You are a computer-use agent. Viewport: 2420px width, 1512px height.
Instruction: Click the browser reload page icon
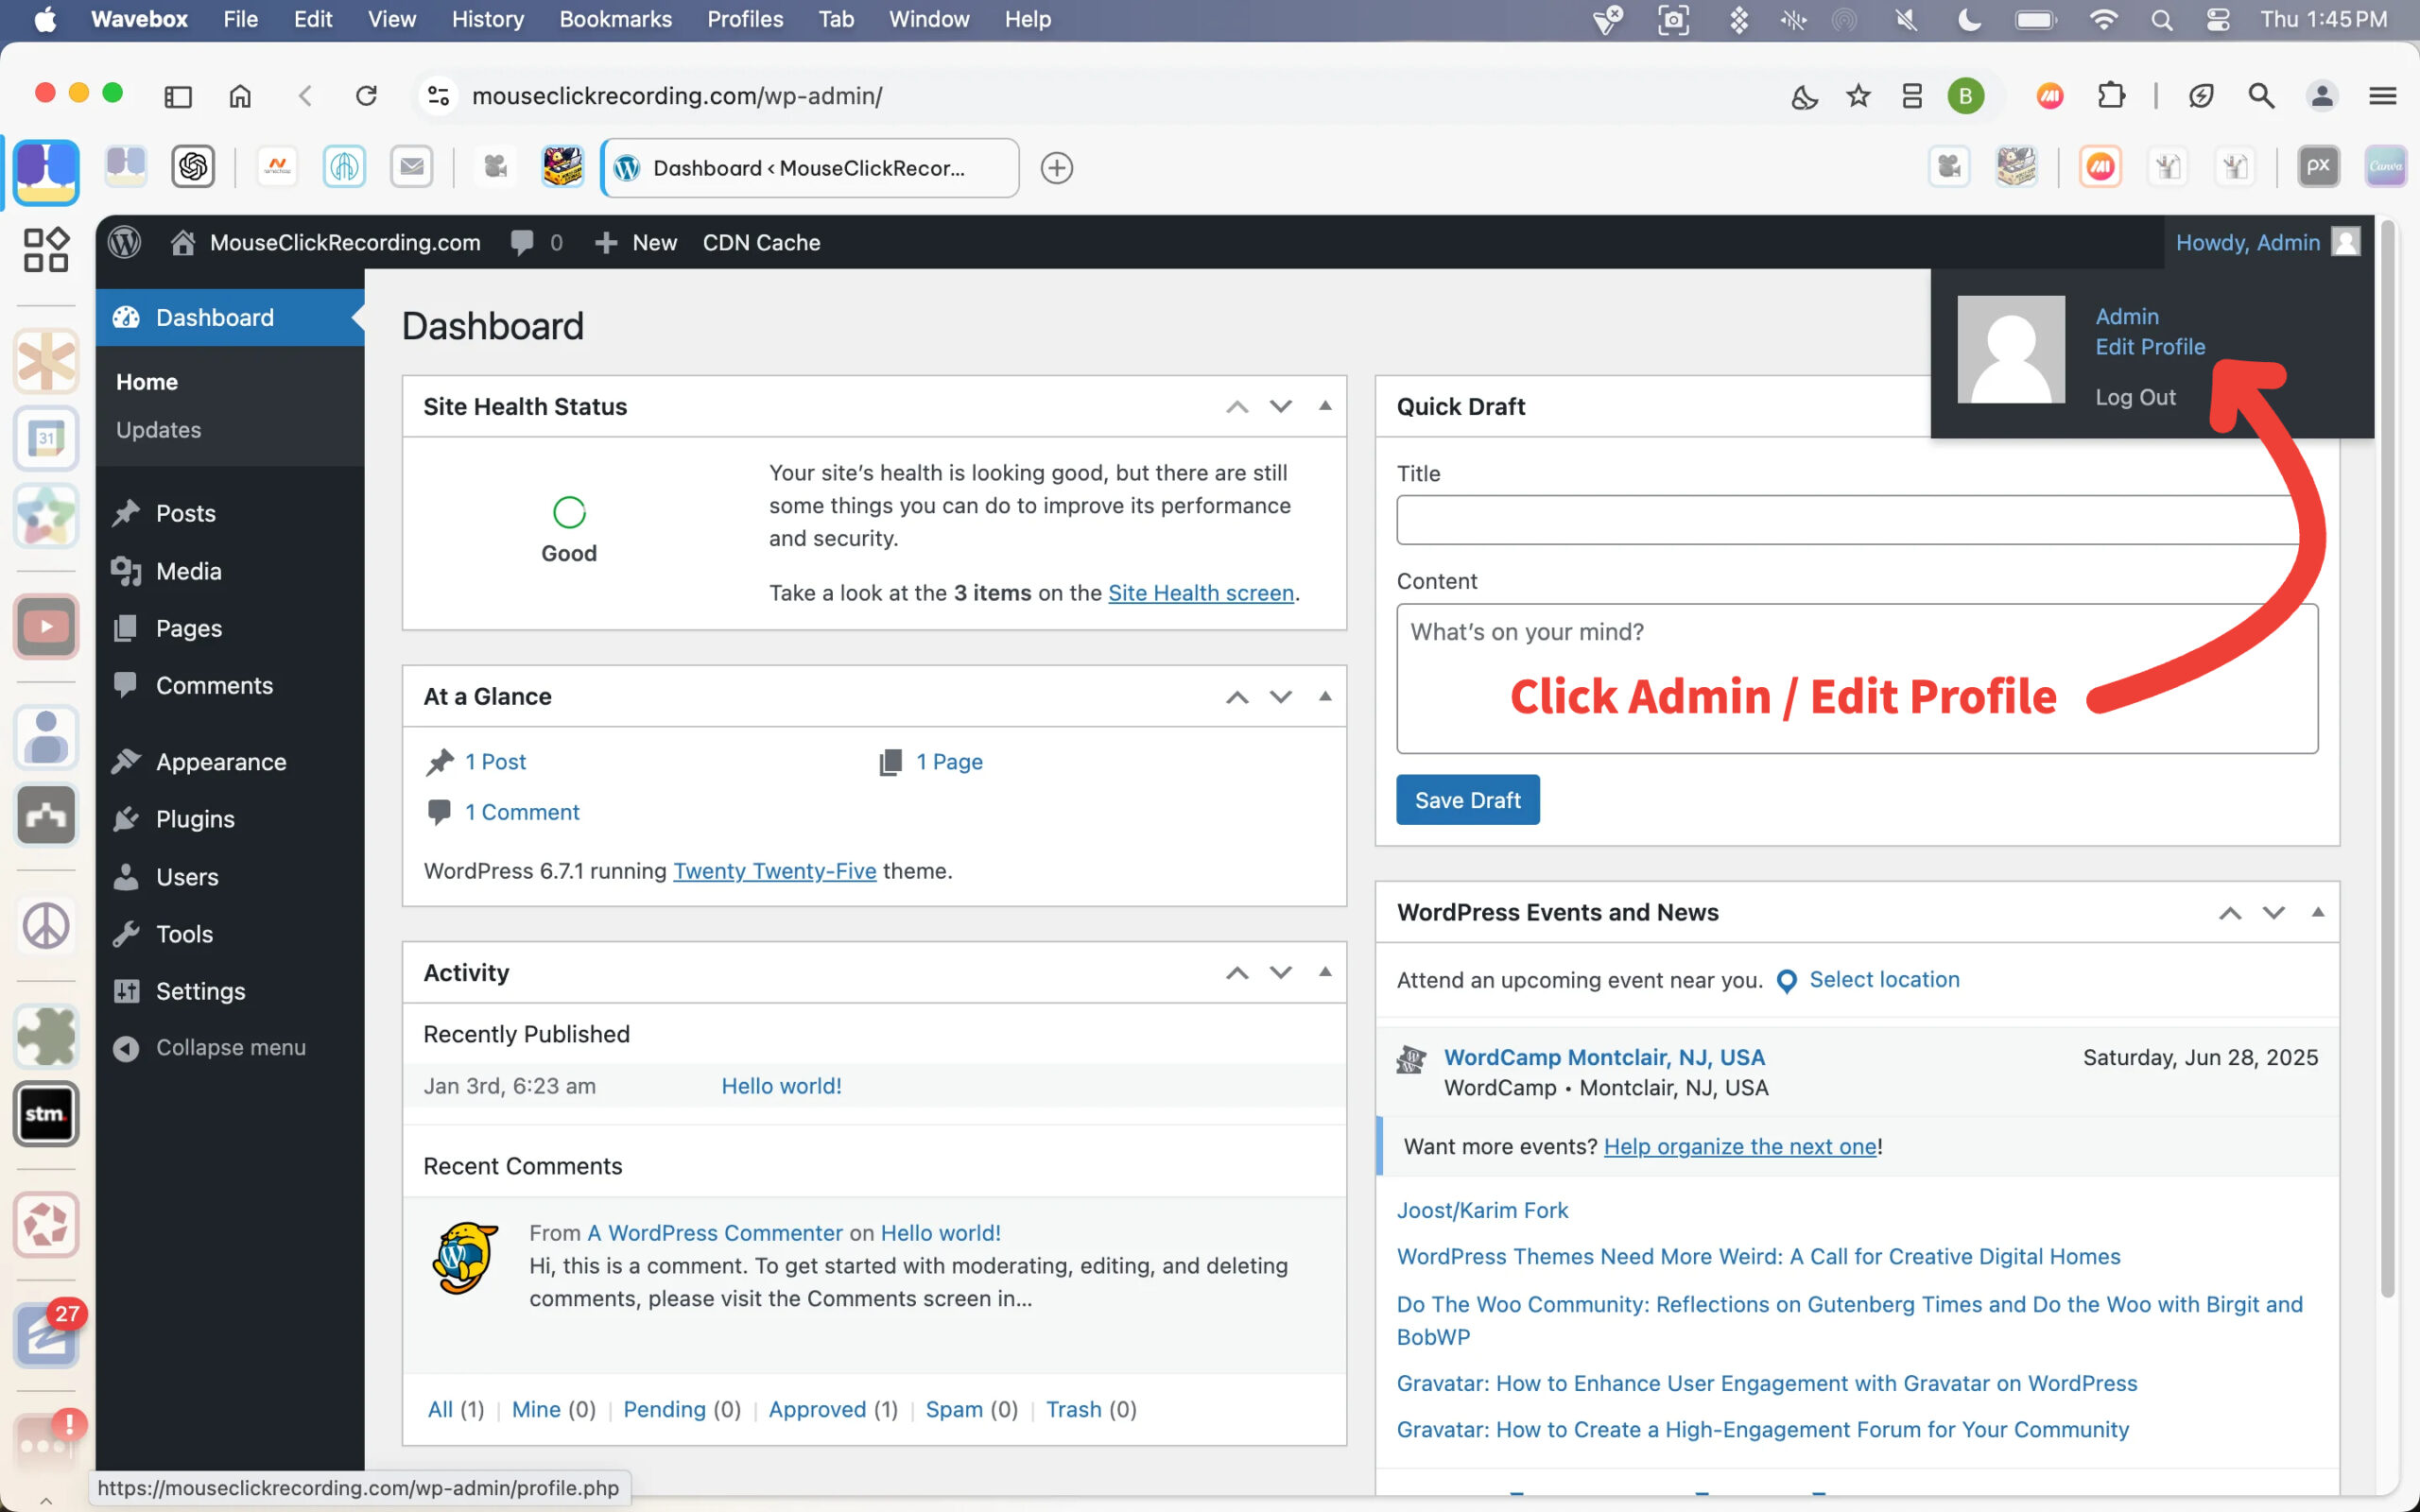(366, 96)
